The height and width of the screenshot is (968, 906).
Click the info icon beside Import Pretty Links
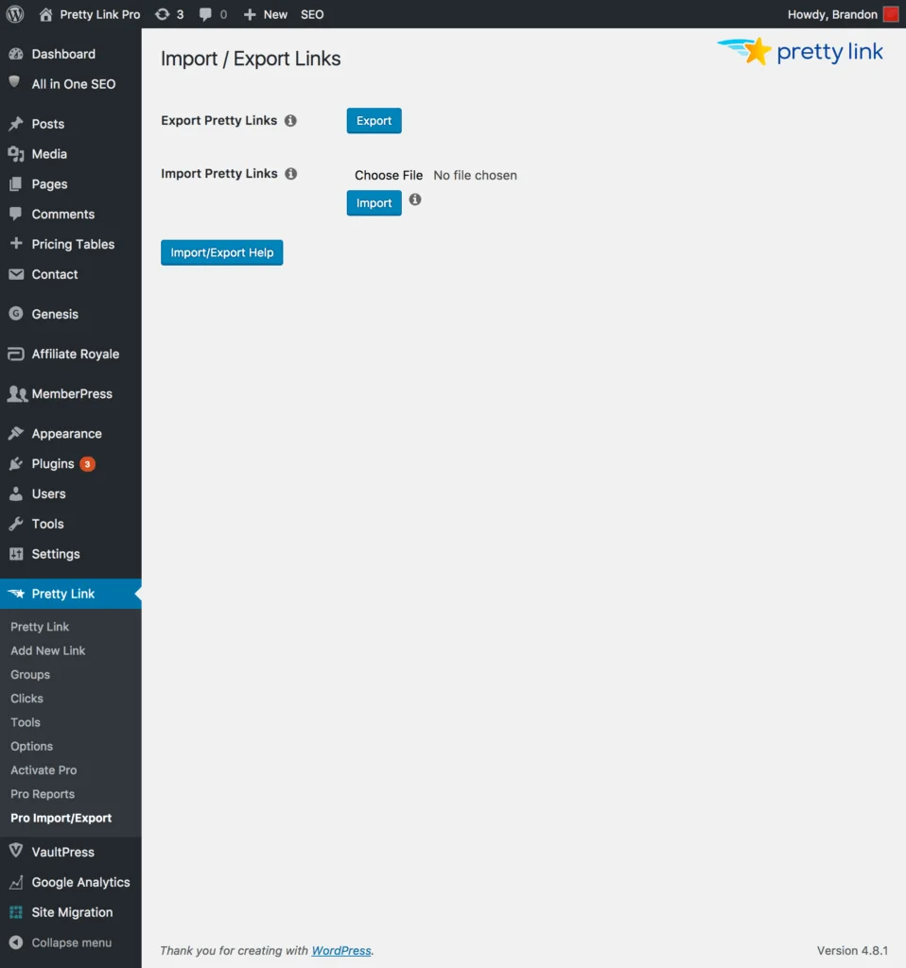(x=293, y=173)
